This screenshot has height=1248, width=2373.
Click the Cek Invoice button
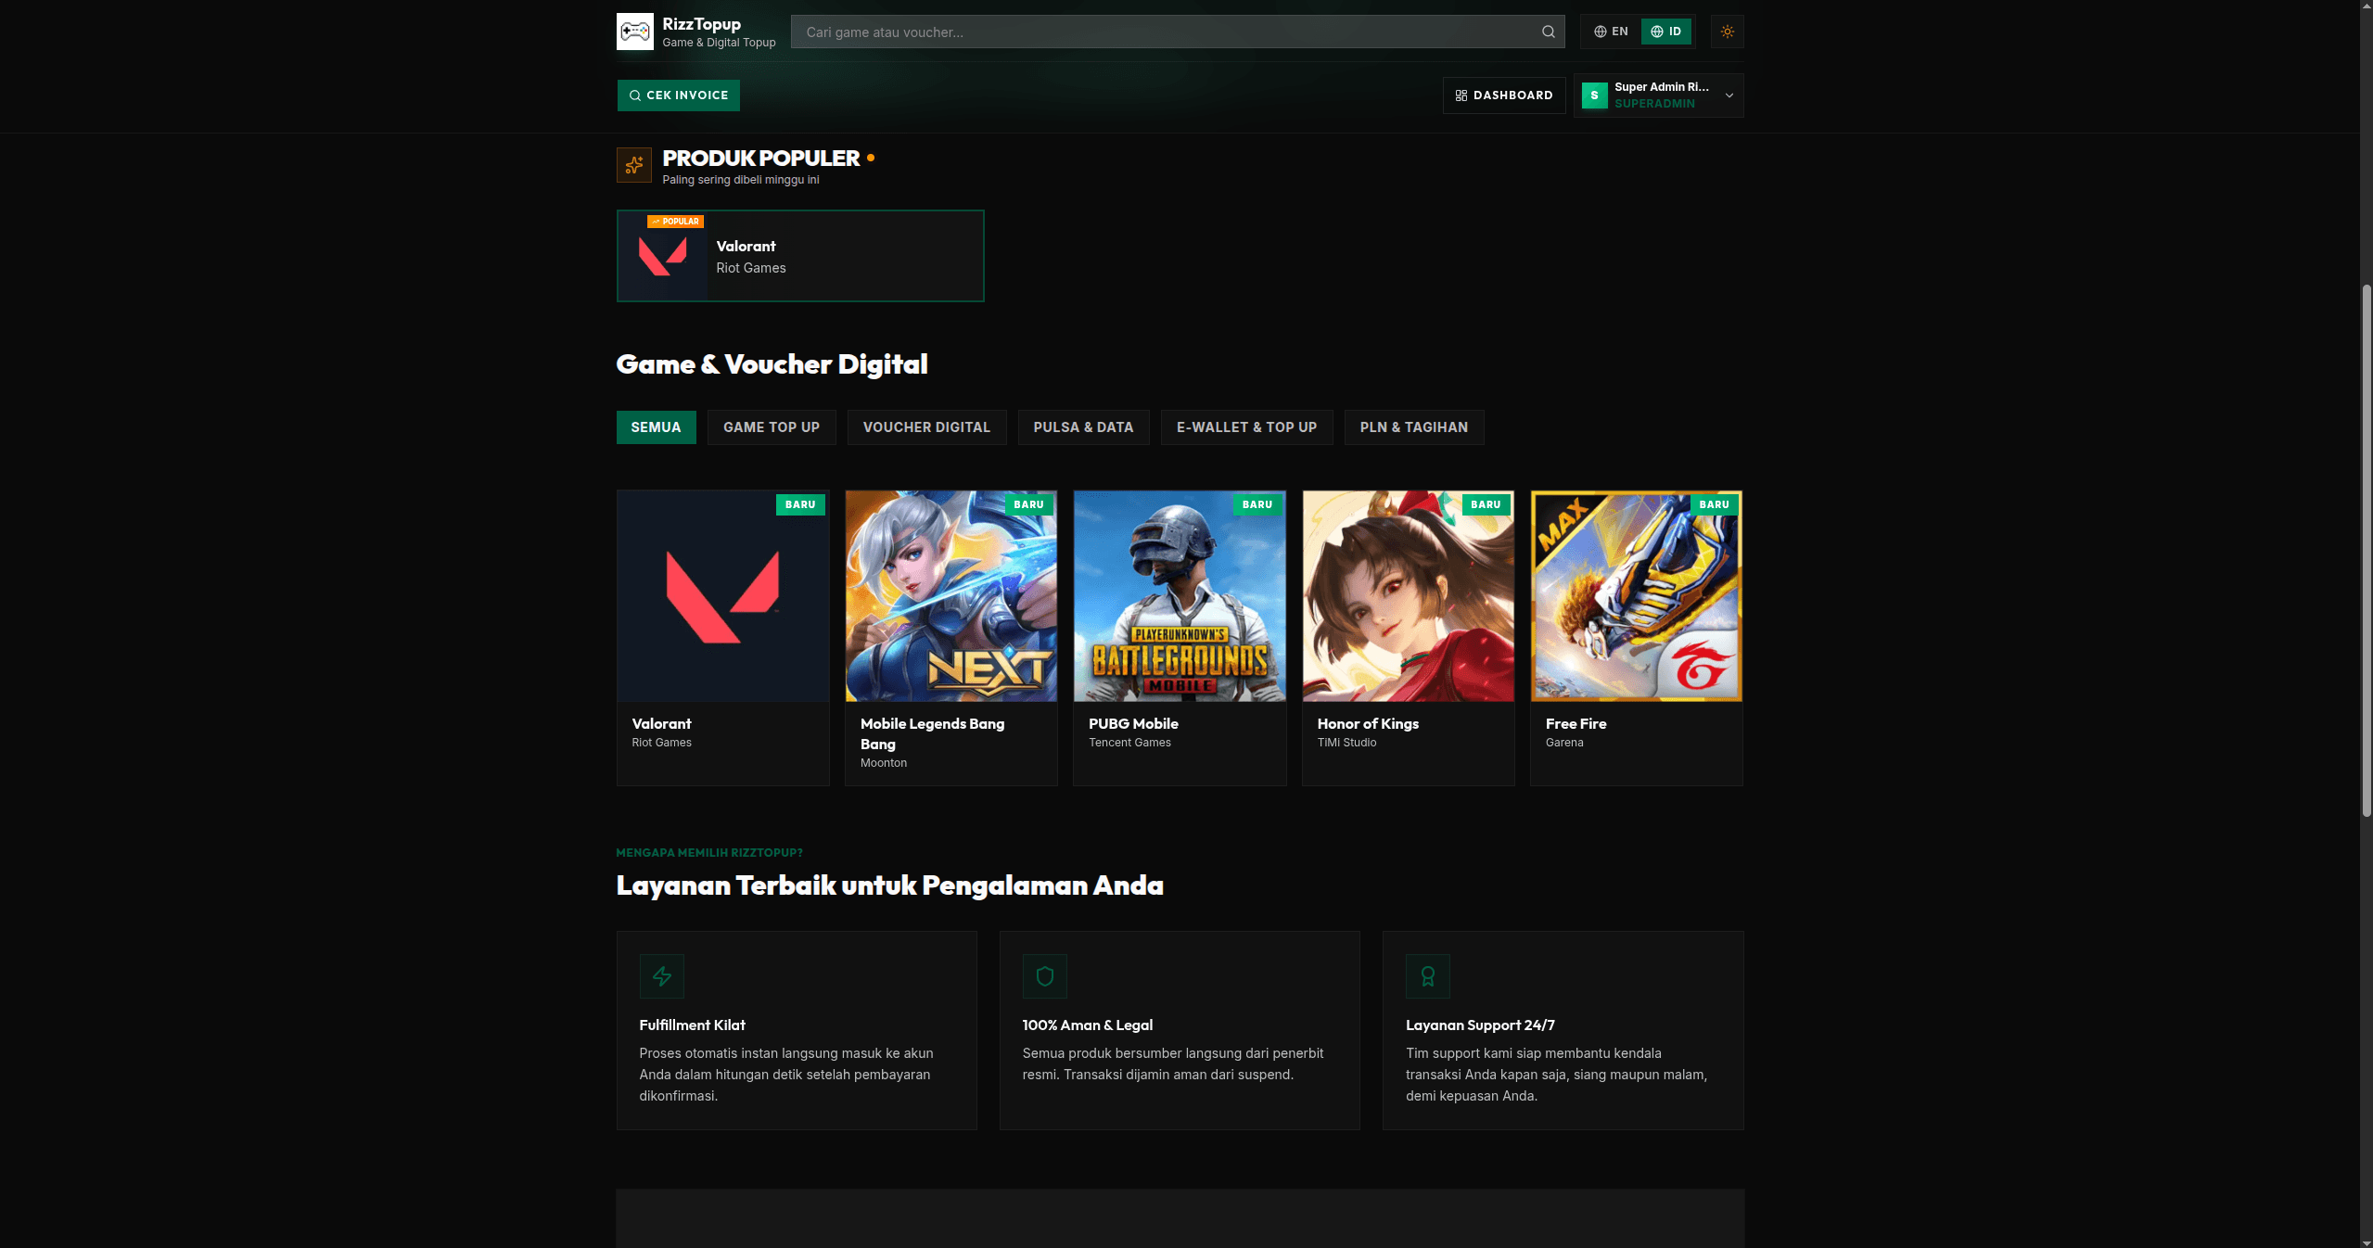coord(679,96)
